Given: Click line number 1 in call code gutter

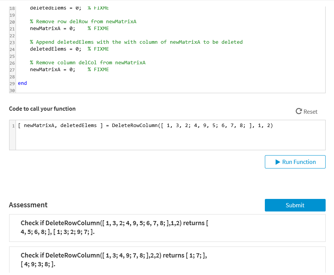Looking at the screenshot, I should (13, 125).
